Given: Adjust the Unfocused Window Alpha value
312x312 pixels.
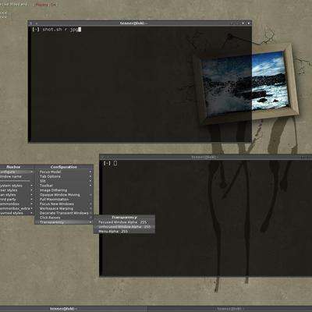Looking at the screenshot, I should click(x=124, y=227).
